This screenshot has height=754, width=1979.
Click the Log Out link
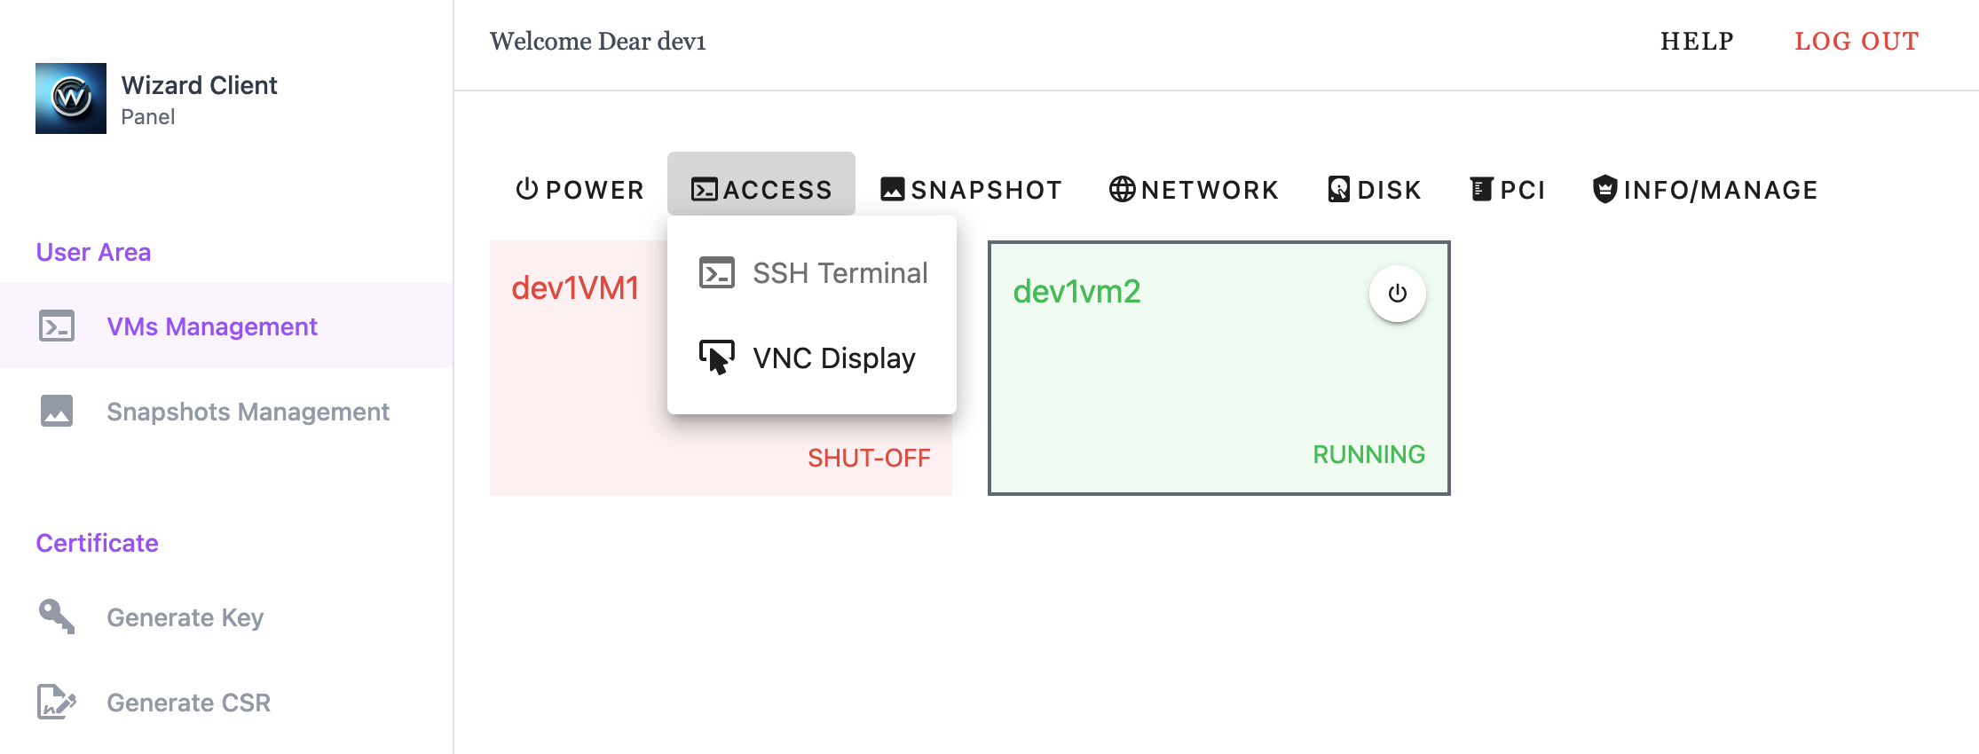click(x=1857, y=42)
